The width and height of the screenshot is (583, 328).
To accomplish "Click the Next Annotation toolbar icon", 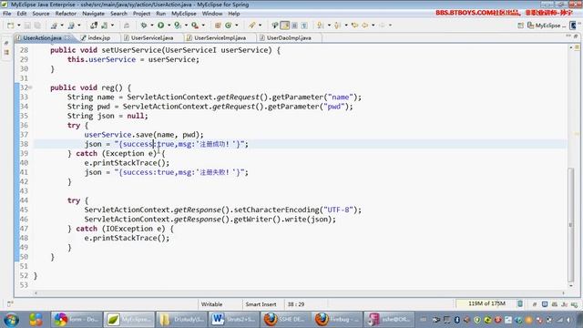I will 320,26.
